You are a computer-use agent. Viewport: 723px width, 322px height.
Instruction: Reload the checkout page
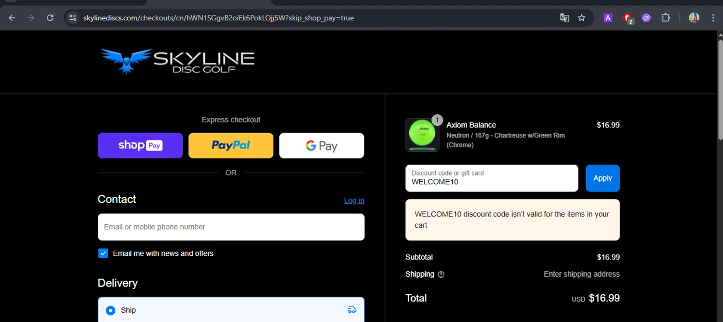[50, 18]
